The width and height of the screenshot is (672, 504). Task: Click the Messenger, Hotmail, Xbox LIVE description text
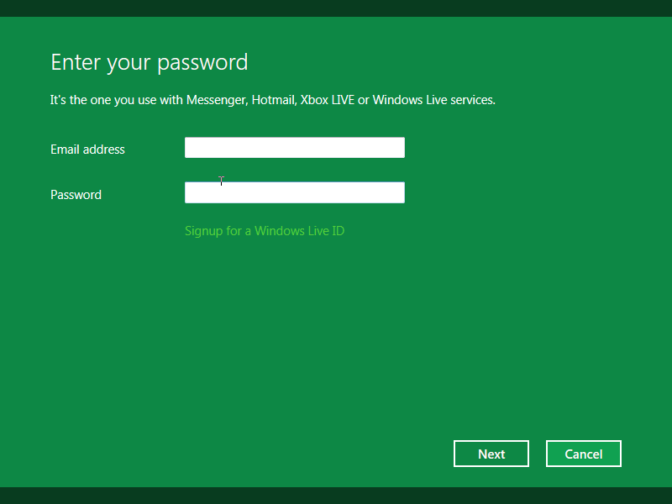pyautogui.click(x=272, y=100)
